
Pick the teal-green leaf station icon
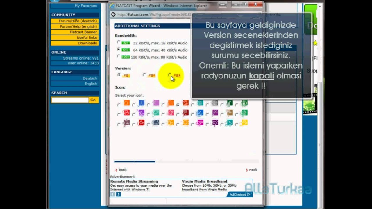[x=156, y=113]
